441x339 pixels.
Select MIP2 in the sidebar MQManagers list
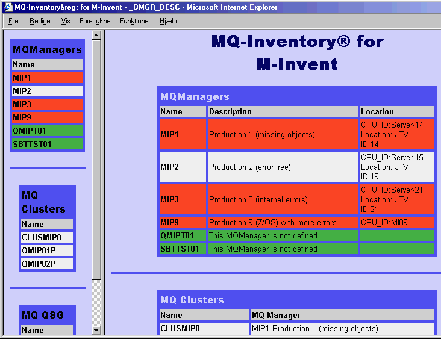point(47,91)
